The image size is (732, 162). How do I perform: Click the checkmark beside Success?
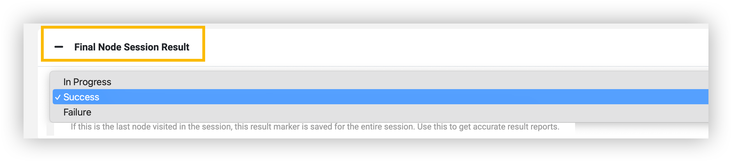point(58,97)
